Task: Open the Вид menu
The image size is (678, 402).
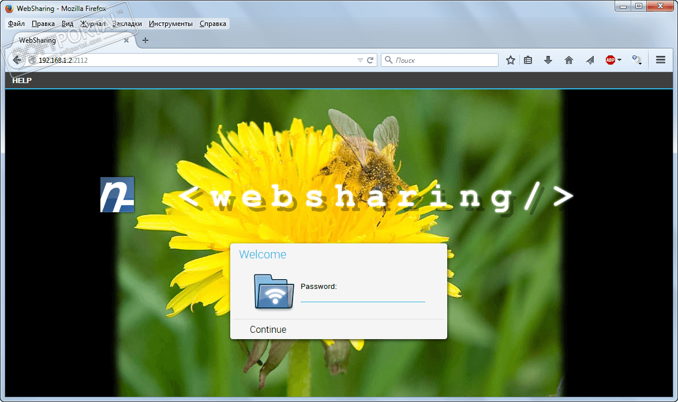Action: click(x=68, y=24)
